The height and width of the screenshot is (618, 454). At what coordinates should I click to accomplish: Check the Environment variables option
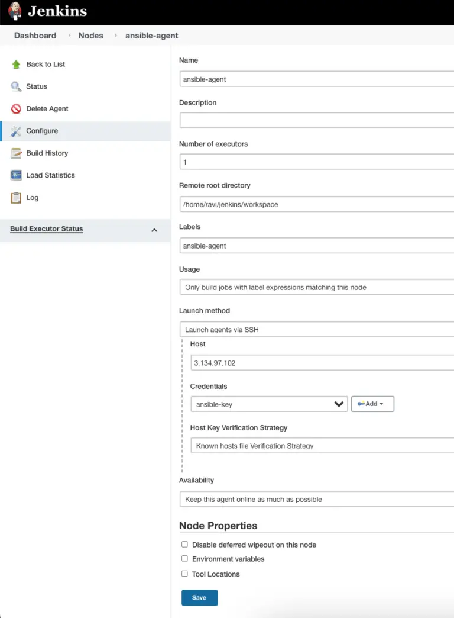(x=184, y=559)
